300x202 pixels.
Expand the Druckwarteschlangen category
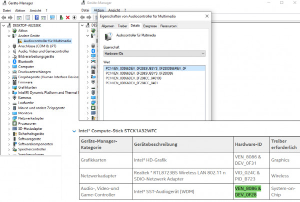pyautogui.click(x=9, y=72)
